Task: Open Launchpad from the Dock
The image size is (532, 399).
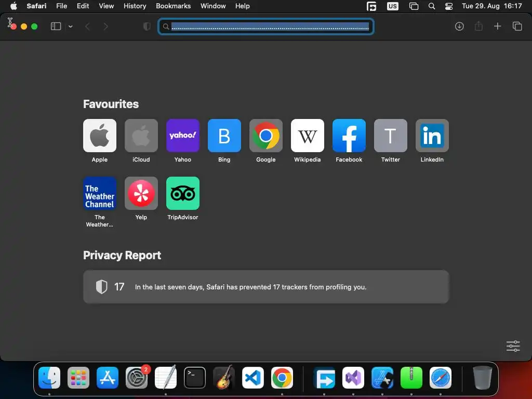Action: click(x=78, y=378)
